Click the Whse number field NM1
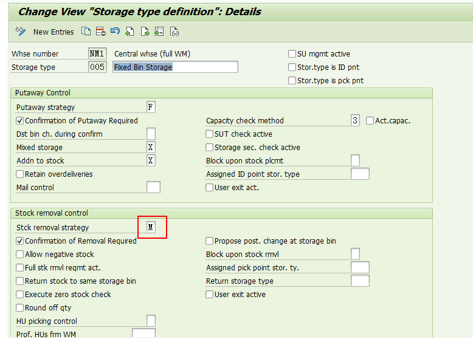 (x=97, y=53)
